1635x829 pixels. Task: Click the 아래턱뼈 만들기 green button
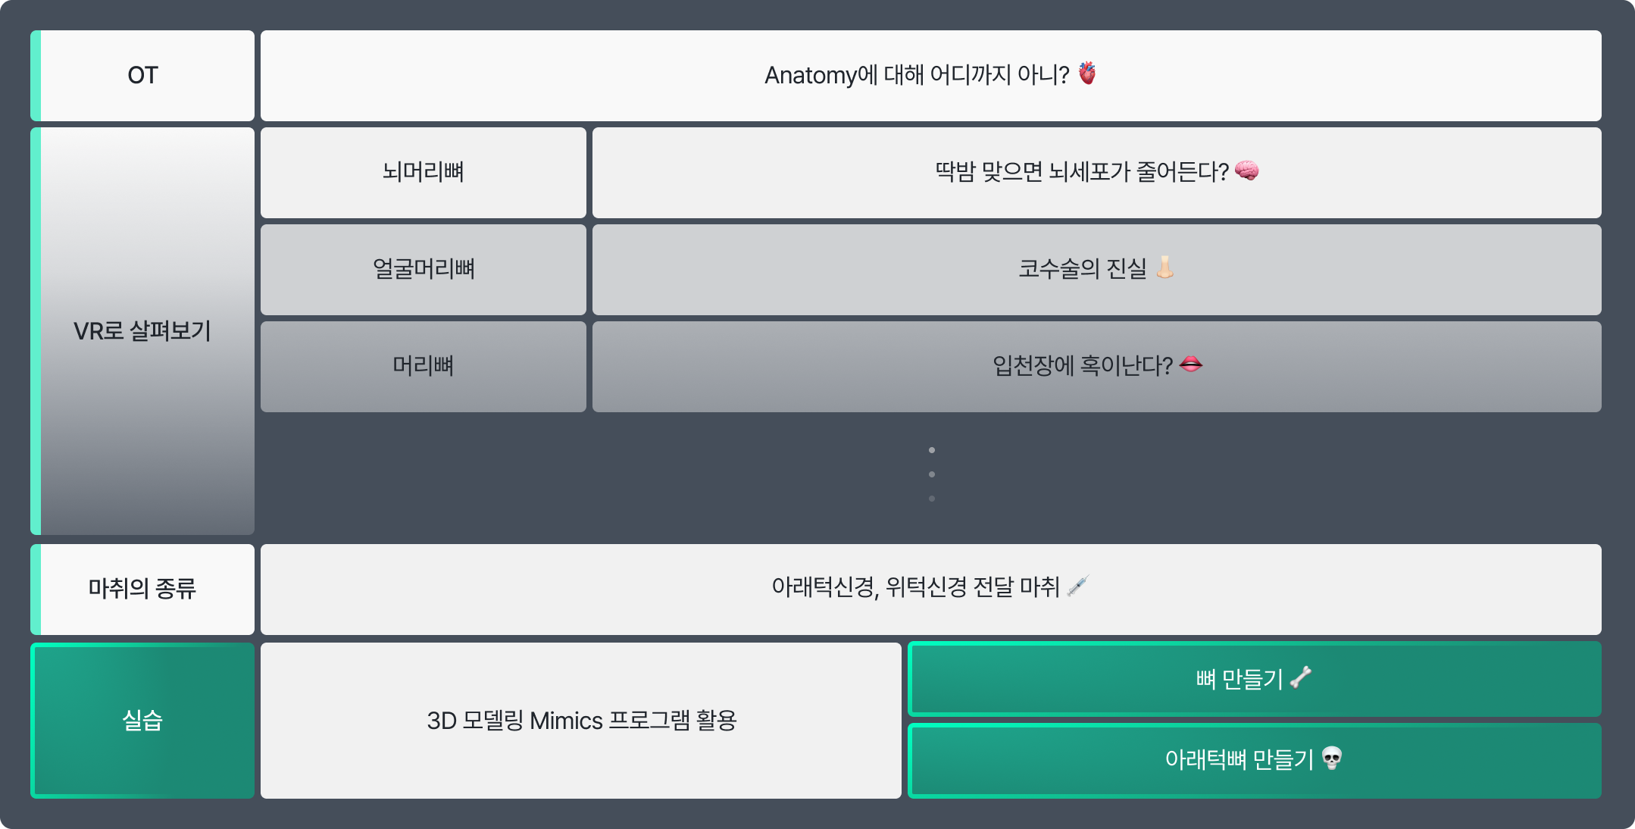[1255, 761]
